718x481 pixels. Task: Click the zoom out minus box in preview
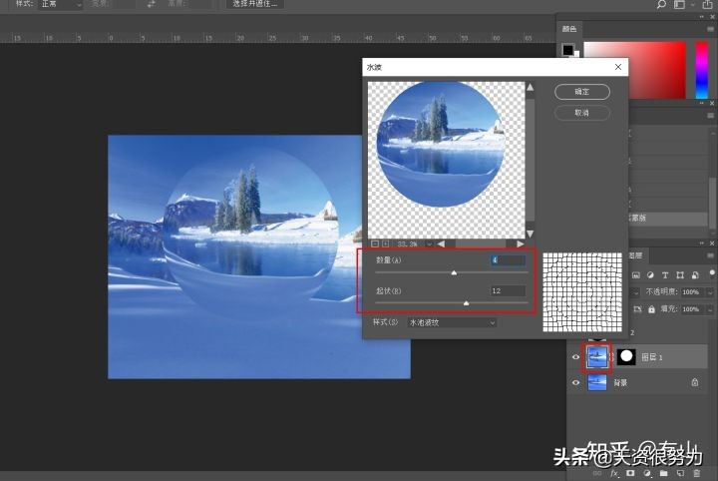point(375,243)
